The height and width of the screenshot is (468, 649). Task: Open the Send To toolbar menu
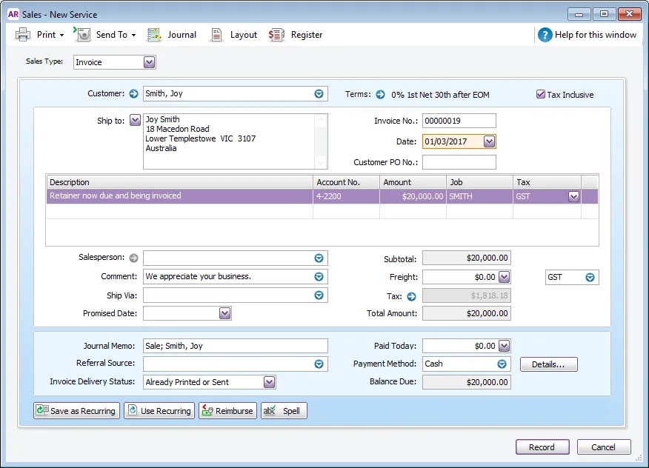(105, 35)
